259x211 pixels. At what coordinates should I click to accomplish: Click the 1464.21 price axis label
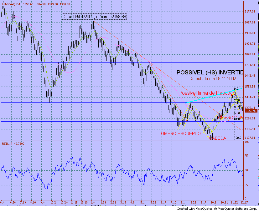point(250,97)
